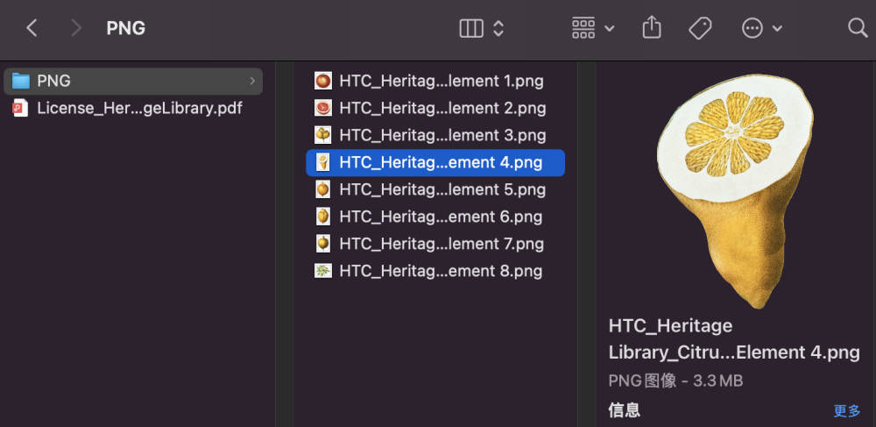Select the Element 2.png file
Screen dimensions: 876x427
pos(442,108)
